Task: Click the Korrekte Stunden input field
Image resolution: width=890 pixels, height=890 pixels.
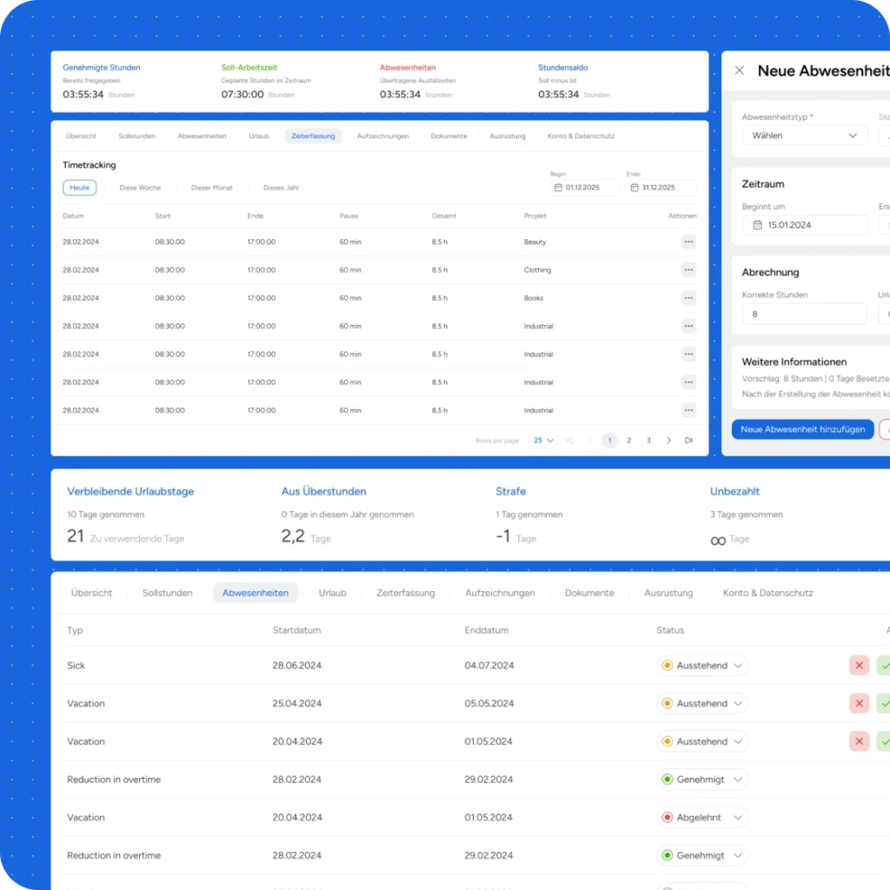Action: 804,314
